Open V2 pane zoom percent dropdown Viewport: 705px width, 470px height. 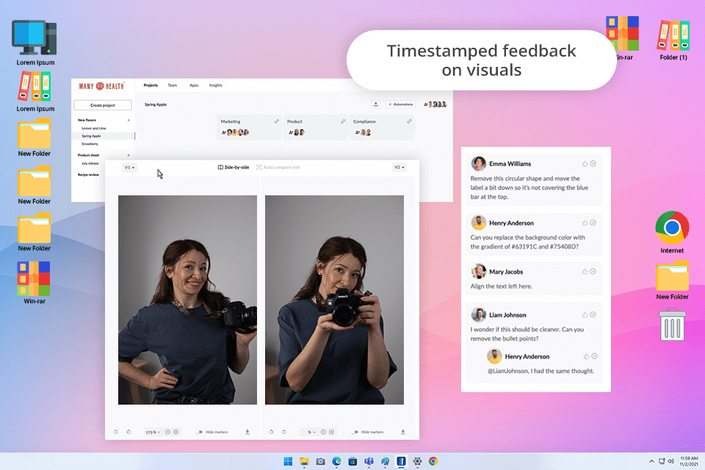tap(311, 432)
